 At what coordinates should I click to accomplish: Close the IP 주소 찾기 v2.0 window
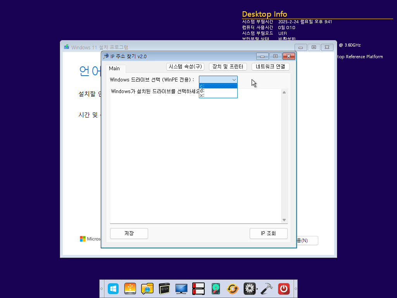(x=288, y=56)
